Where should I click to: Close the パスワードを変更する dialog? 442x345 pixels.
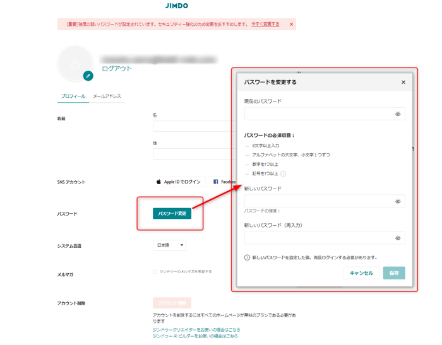click(403, 82)
